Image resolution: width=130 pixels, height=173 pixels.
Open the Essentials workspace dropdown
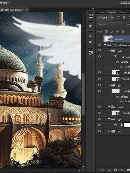[125, 3]
